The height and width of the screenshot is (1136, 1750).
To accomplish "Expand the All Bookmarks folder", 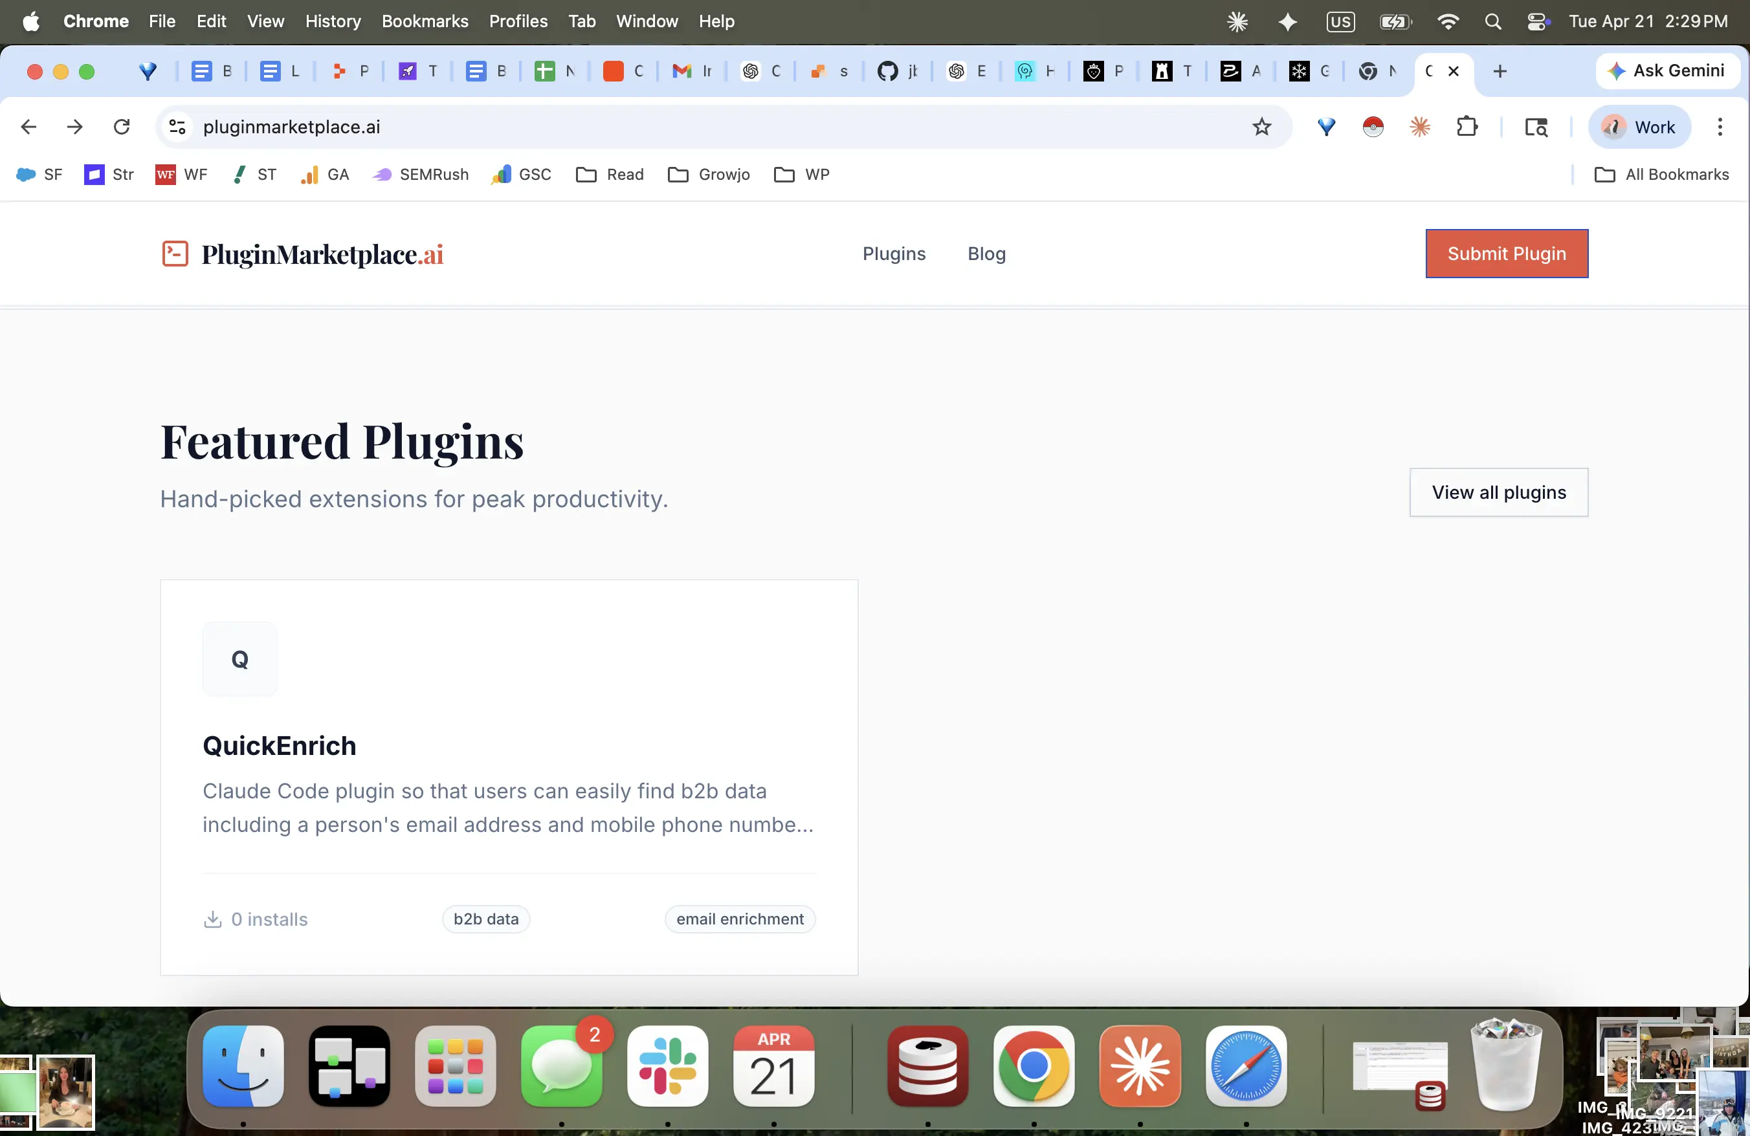I will tap(1662, 175).
